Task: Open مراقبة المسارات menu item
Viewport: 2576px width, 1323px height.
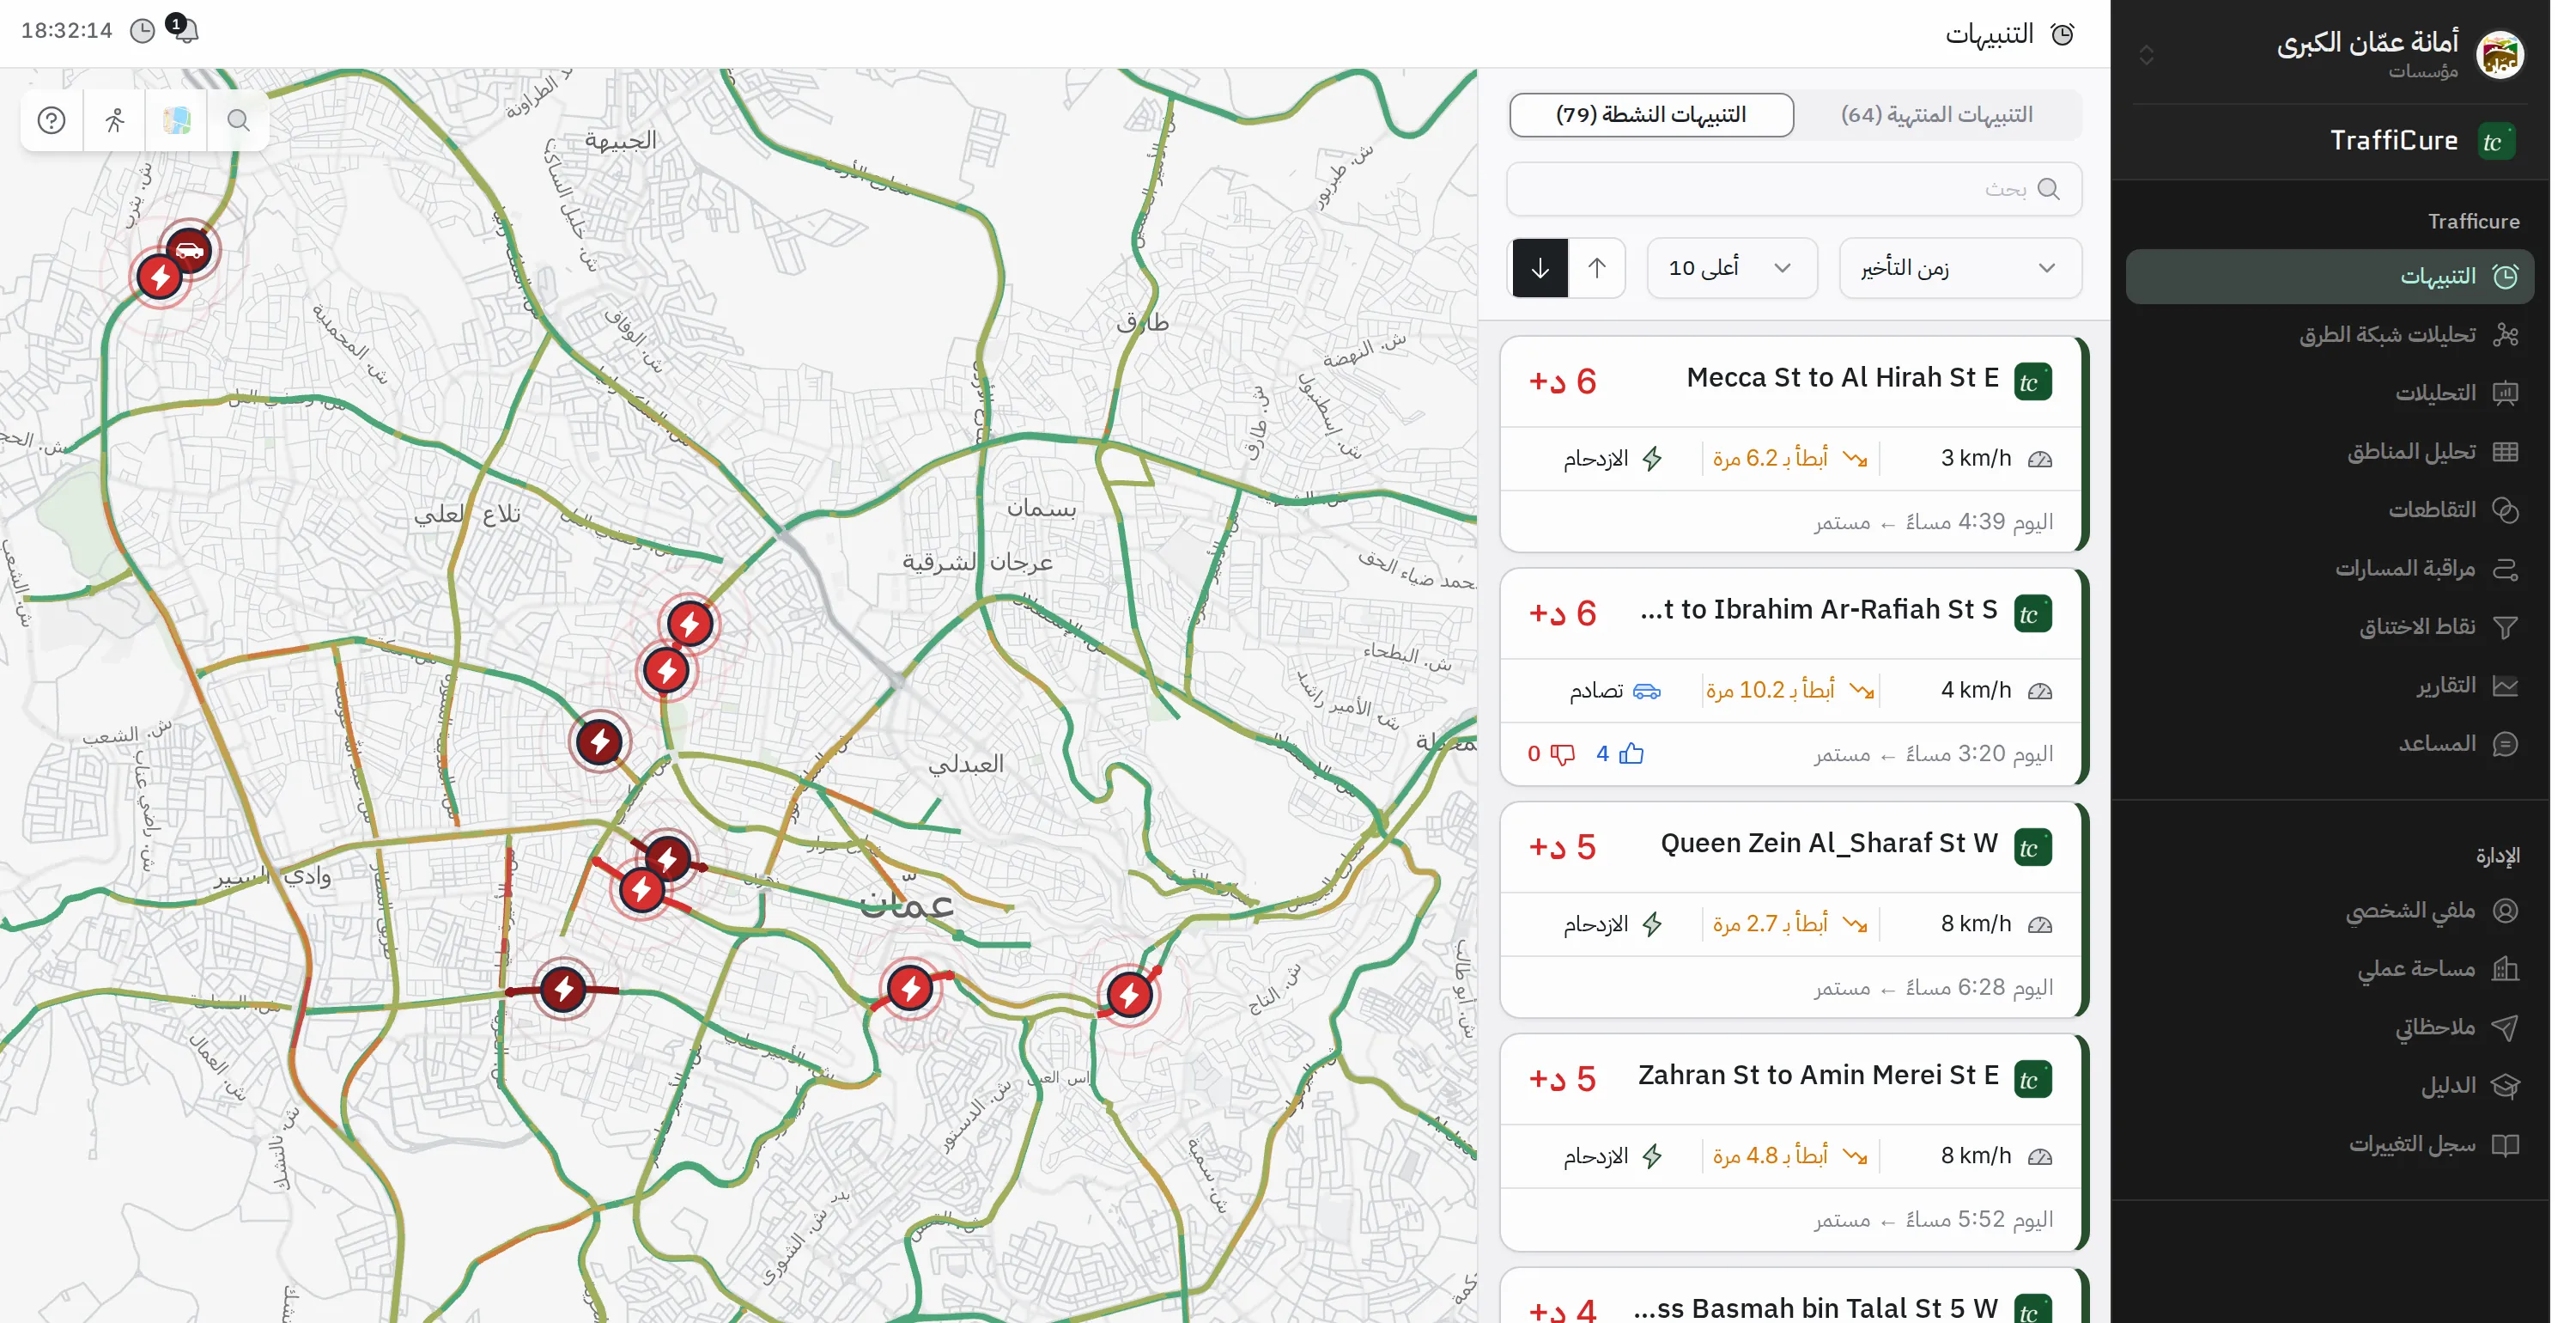Action: [x=2329, y=569]
